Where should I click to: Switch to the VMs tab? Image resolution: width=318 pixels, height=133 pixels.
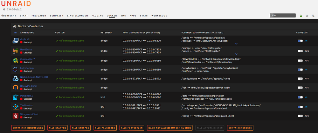click(123, 16)
